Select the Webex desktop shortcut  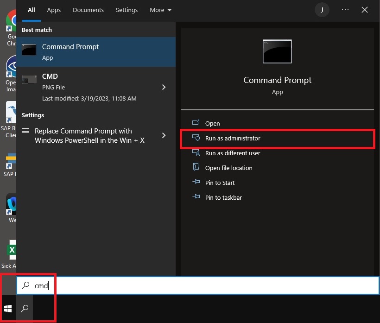click(x=12, y=208)
